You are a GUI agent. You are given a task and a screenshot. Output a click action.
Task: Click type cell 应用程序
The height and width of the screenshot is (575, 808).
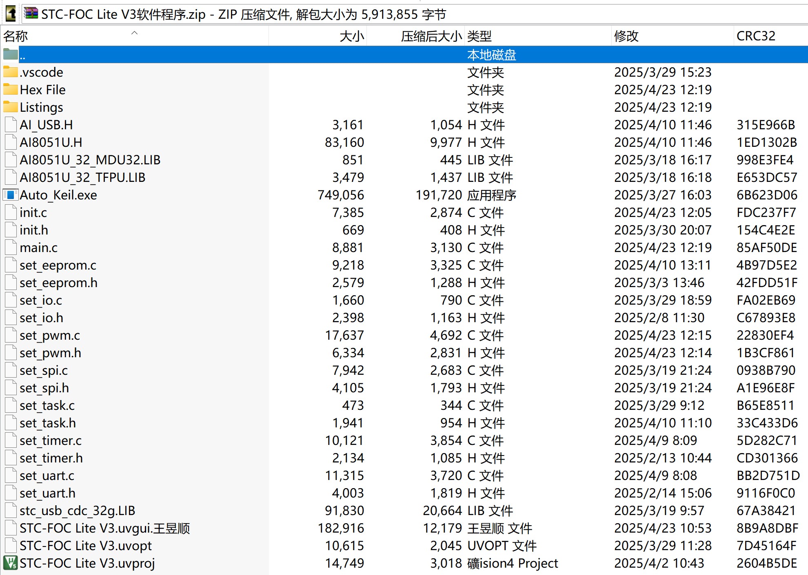point(492,195)
